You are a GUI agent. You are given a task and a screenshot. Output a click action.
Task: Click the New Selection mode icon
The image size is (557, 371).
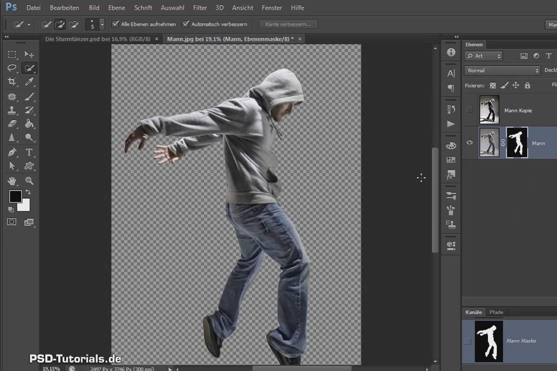click(46, 24)
